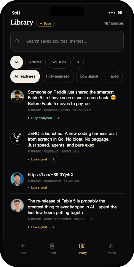This screenshot has height=267, width=134.
Task: Click the + Save button
Action: pyautogui.click(x=45, y=23)
